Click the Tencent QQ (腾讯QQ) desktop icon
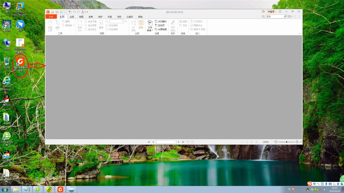Viewport: 344px width, 193px height. (7, 100)
